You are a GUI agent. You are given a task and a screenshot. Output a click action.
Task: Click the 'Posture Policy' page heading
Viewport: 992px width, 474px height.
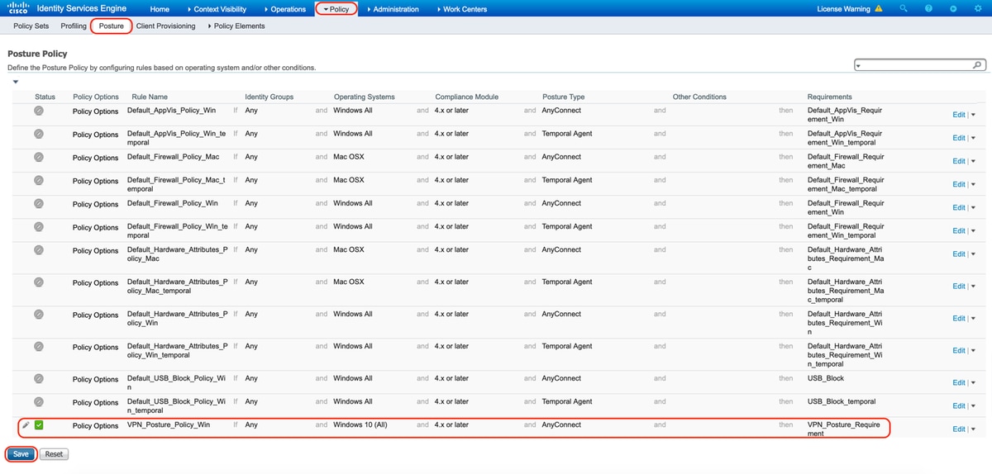pyautogui.click(x=37, y=54)
